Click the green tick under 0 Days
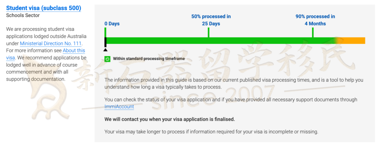This screenshot has height=148, width=382. [x=105, y=32]
